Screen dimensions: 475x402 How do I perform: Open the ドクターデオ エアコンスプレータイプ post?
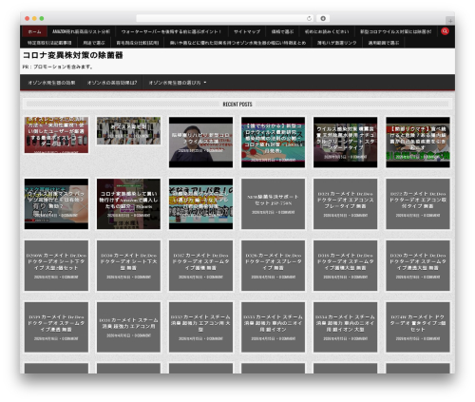[x=345, y=203]
